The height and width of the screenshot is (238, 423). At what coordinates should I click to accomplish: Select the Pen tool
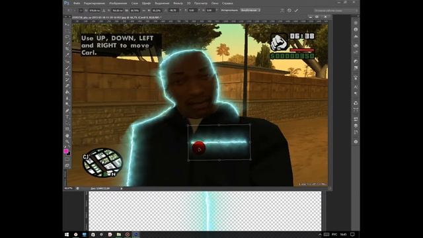(67, 110)
